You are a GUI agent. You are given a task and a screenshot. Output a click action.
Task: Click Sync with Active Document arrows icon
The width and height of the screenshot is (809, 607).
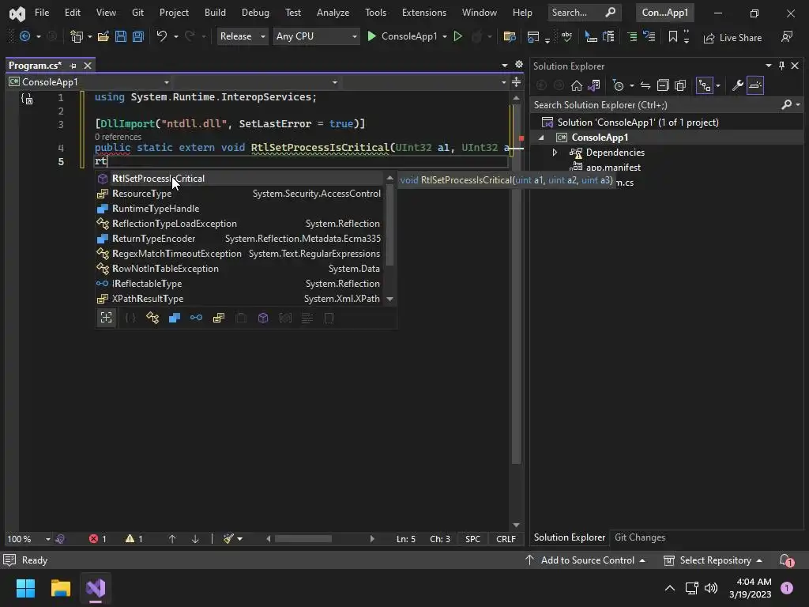pyautogui.click(x=645, y=85)
